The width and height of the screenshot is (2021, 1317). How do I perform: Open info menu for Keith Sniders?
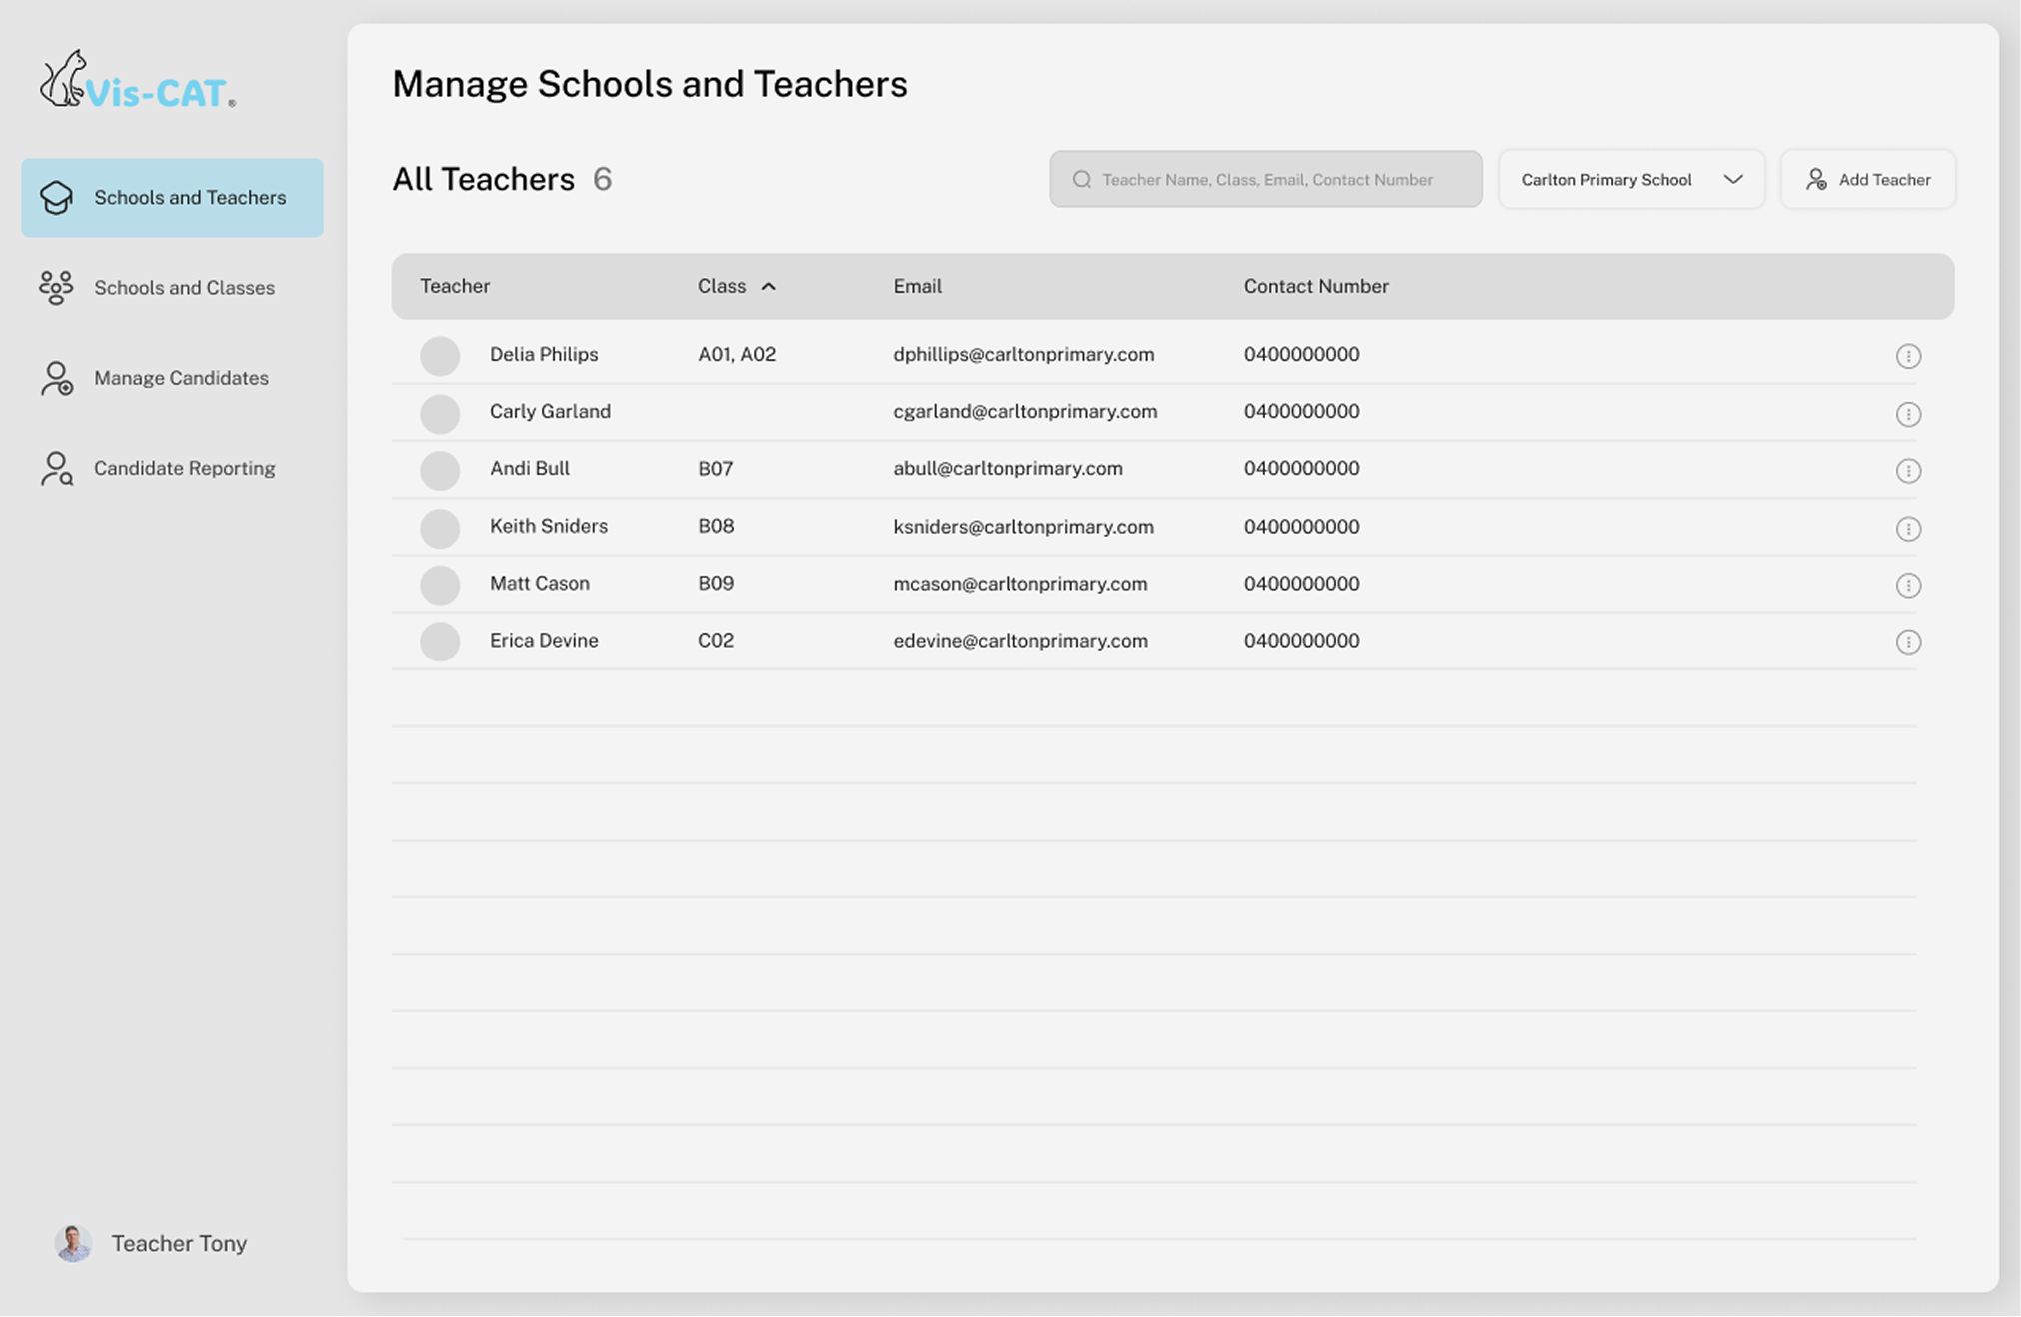1907,529
